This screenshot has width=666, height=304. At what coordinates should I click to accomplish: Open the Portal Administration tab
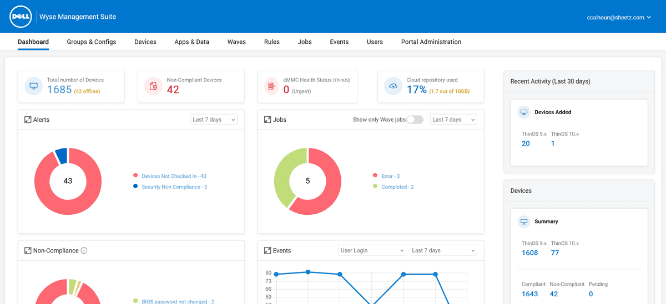(x=431, y=42)
